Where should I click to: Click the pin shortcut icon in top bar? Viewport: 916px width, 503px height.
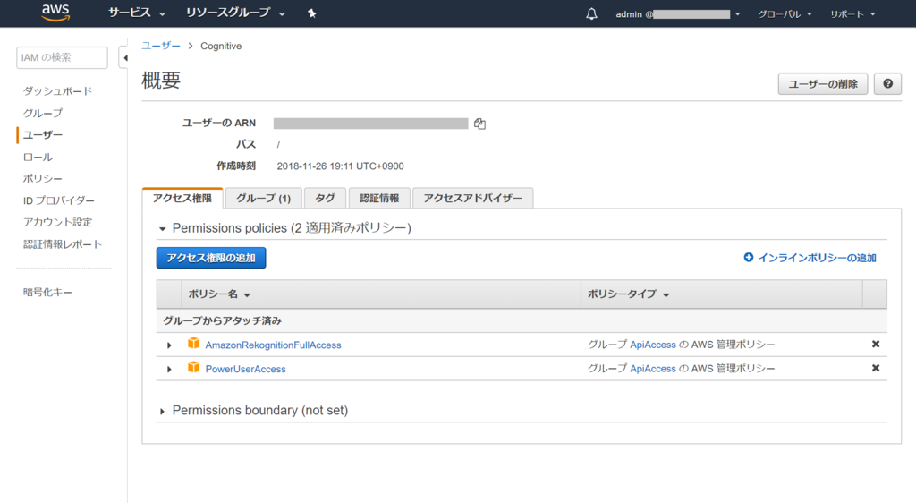[312, 13]
